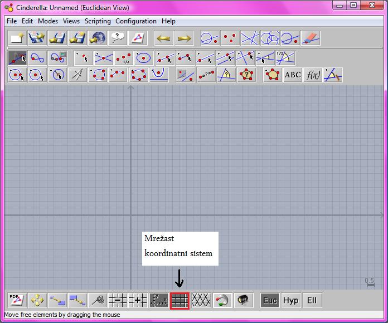This screenshot has width=388, height=323.
Task: Expand the Configuration menu
Action: point(136,21)
